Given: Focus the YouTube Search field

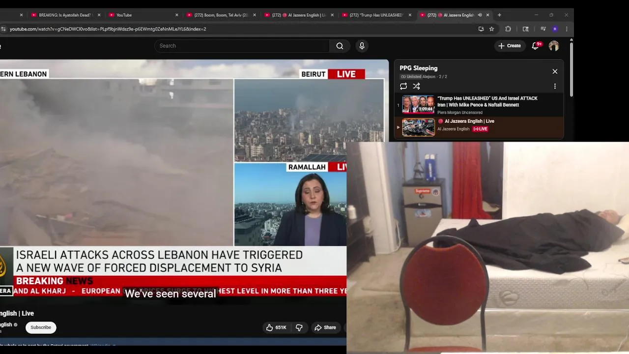Looking at the screenshot, I should tap(242, 46).
